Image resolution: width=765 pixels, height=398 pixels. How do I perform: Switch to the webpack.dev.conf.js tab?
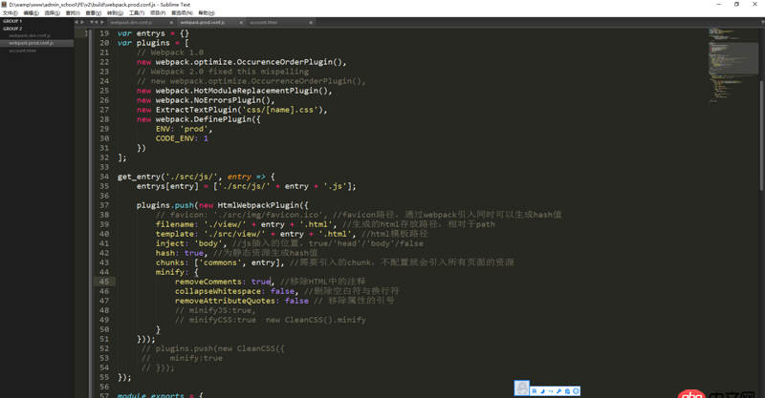point(140,22)
